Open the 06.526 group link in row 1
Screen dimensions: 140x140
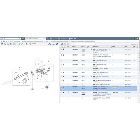coord(83,51)
